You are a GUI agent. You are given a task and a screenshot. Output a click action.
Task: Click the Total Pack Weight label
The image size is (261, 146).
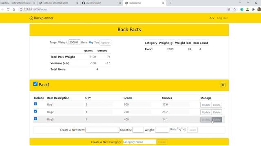(x=62, y=57)
